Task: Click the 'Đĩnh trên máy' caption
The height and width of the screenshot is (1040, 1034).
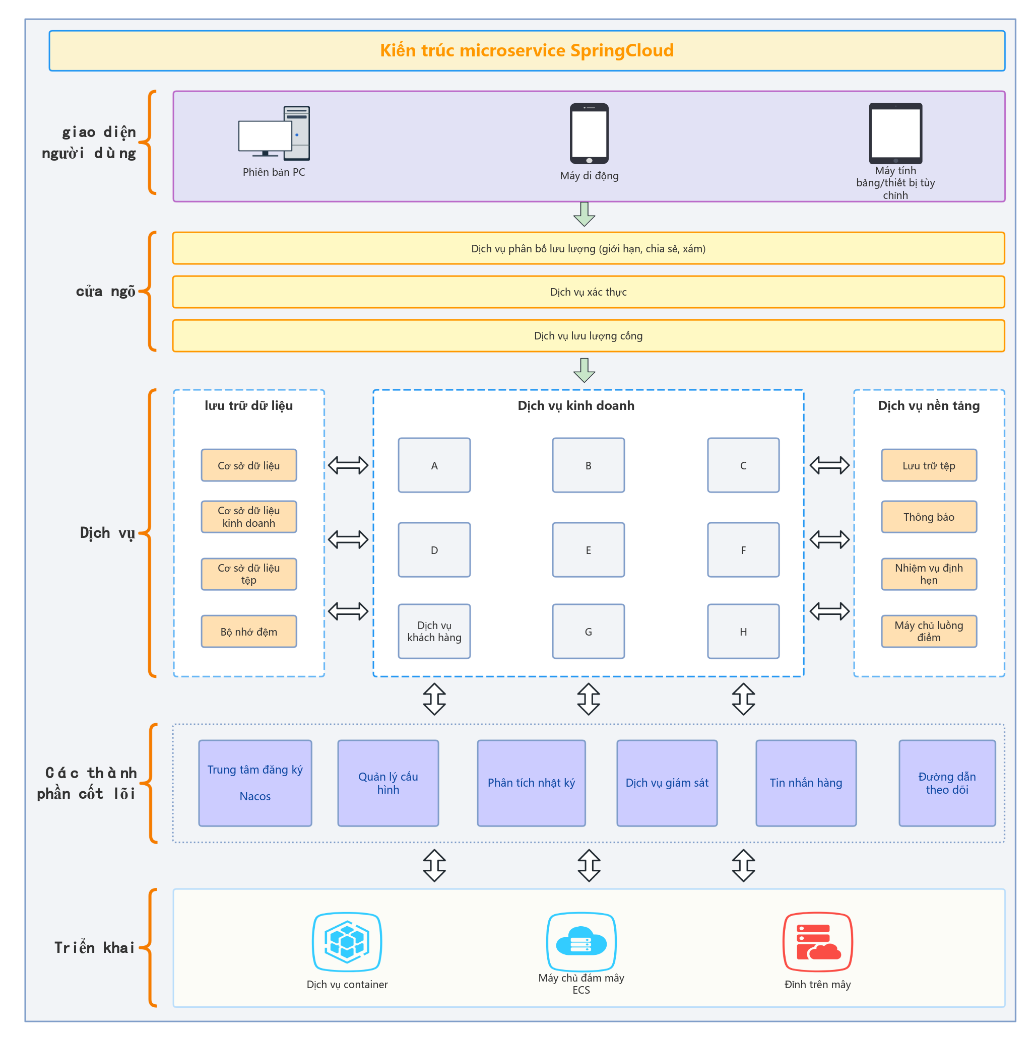Action: click(x=817, y=985)
